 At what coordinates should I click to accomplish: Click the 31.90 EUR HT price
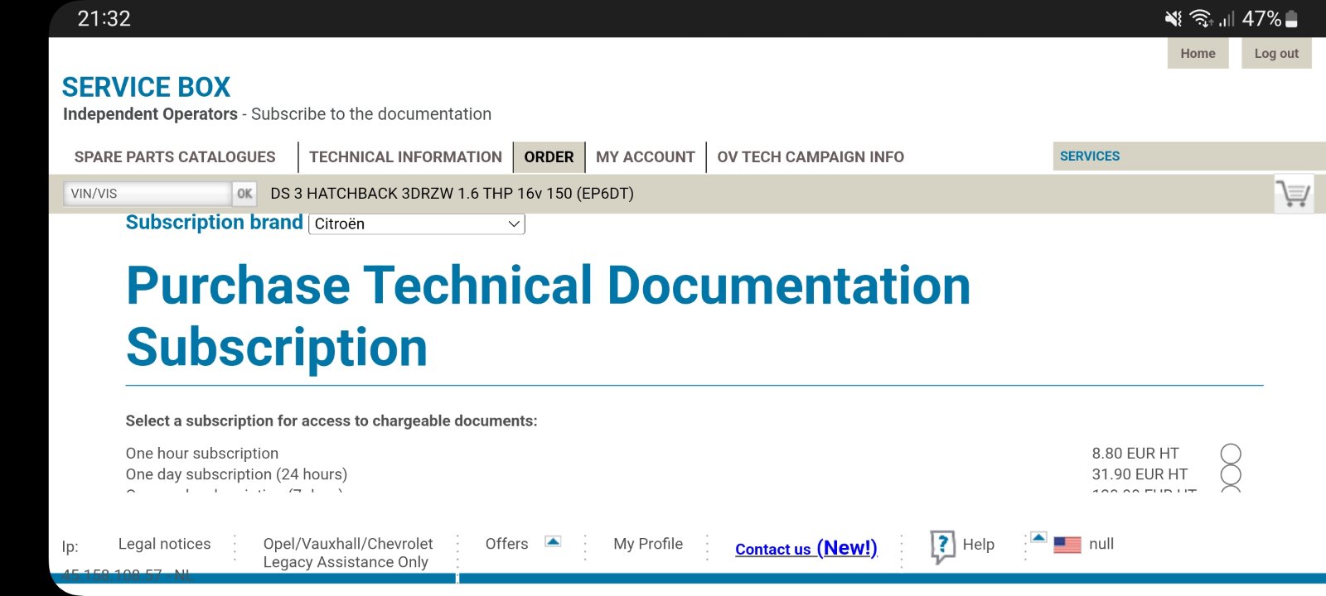coord(1140,474)
